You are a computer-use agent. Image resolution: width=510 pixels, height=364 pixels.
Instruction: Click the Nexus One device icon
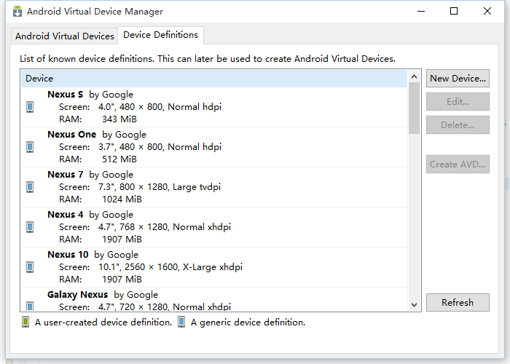point(30,147)
